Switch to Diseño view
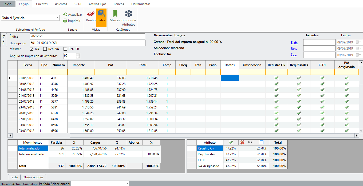Viewport: 363px width, 186px height. click(x=91, y=15)
